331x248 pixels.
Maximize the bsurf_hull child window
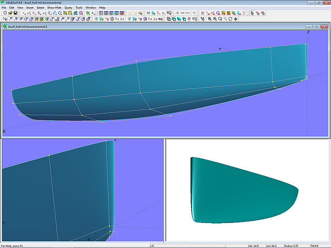point(316,27)
